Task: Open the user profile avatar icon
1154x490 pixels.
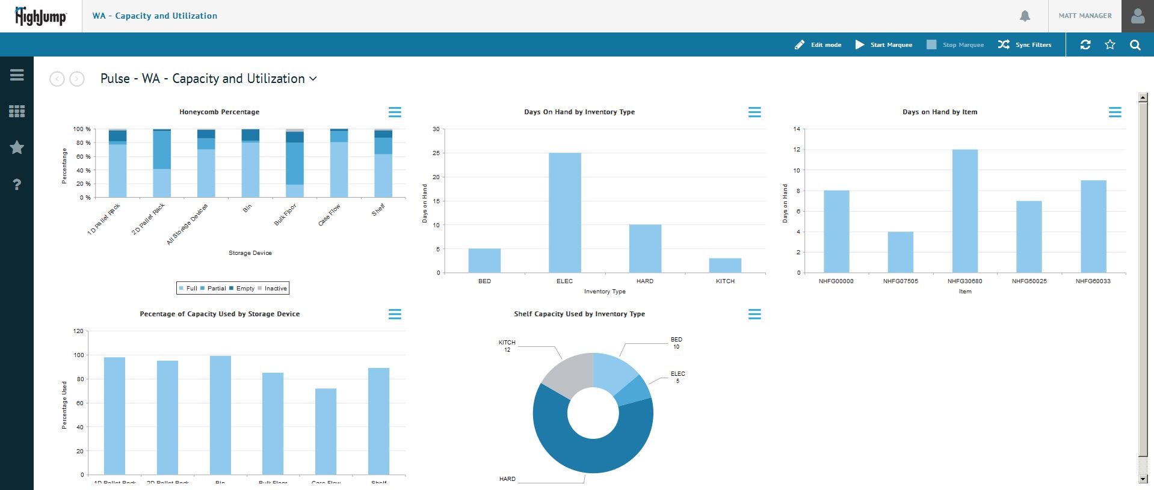Action: tap(1137, 16)
